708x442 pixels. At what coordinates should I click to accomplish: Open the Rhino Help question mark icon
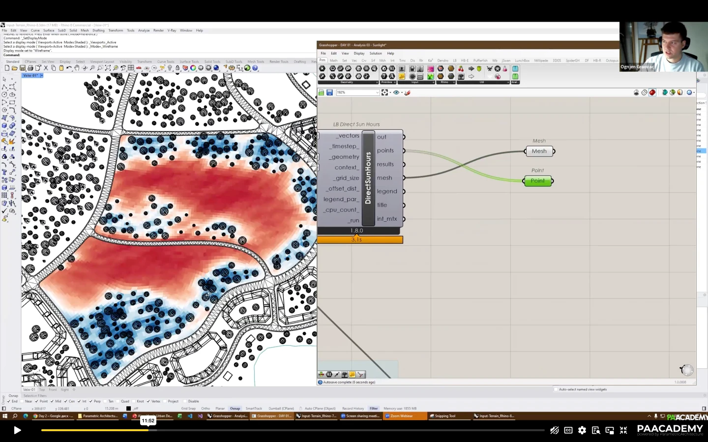click(255, 68)
